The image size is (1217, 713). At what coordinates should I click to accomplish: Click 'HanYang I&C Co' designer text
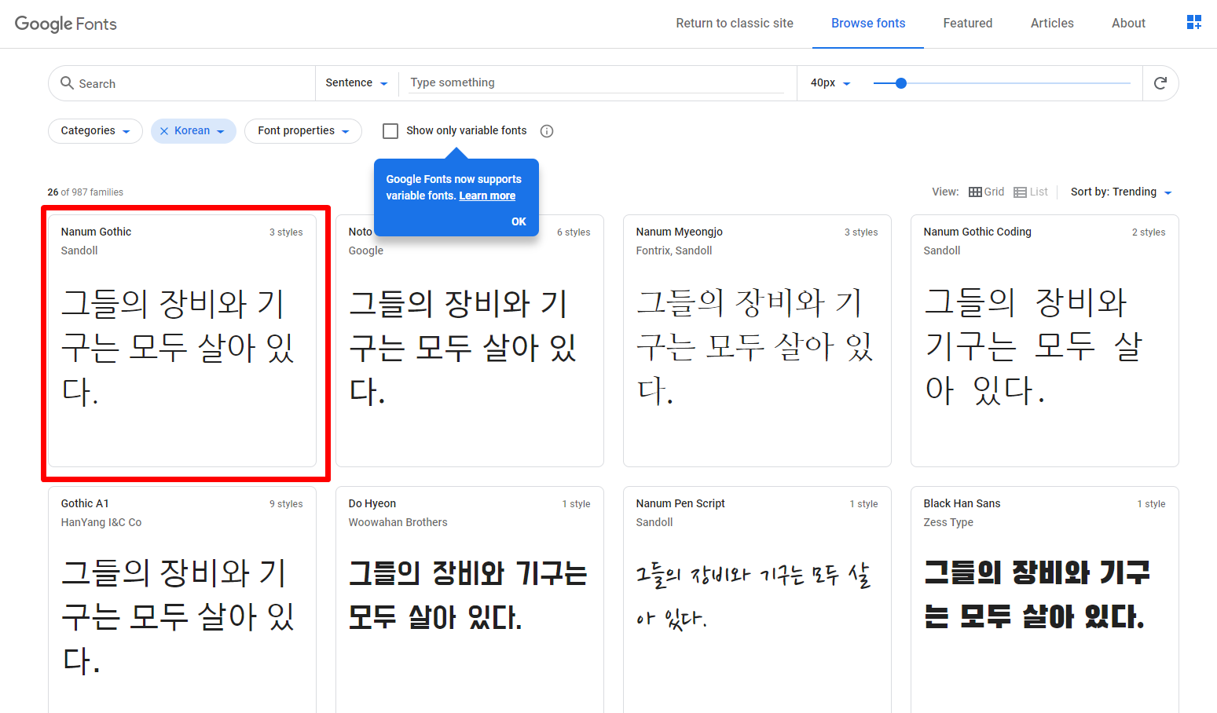101,522
